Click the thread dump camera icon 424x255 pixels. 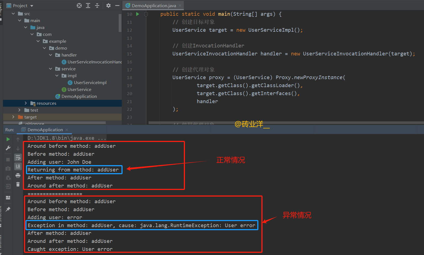[8, 168]
